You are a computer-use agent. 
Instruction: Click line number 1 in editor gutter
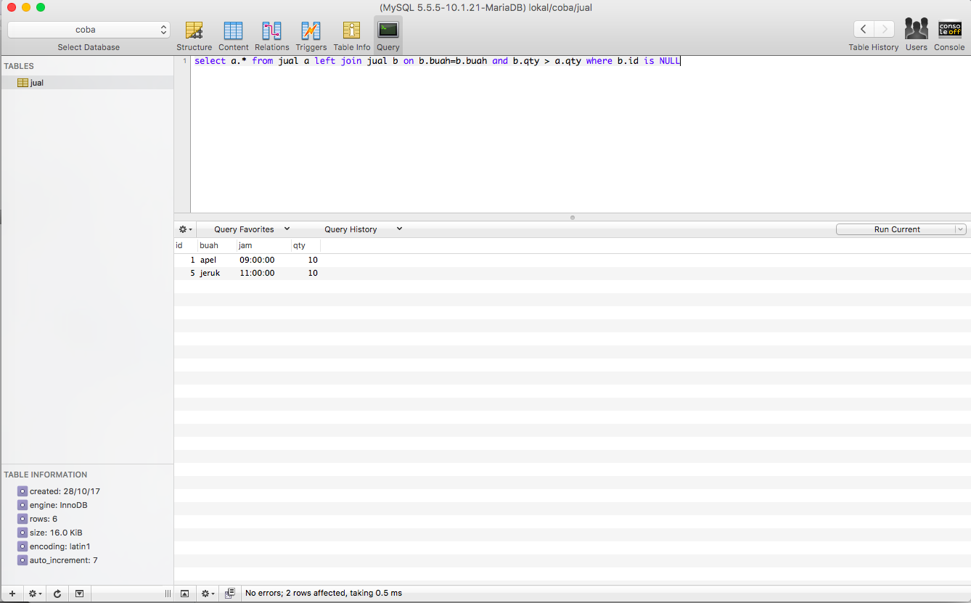click(x=184, y=61)
